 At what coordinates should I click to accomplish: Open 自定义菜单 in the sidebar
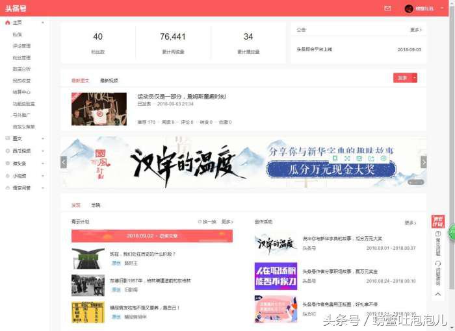(24, 127)
